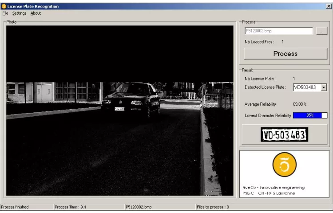Expand the Detected License Plate dropdown arrow
Viewport: 333px width, 213px height.
[x=324, y=87]
